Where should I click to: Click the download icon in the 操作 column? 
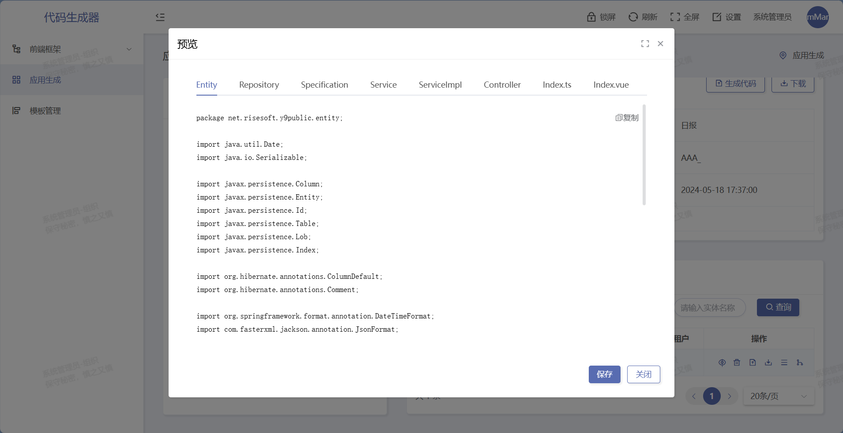click(x=768, y=363)
